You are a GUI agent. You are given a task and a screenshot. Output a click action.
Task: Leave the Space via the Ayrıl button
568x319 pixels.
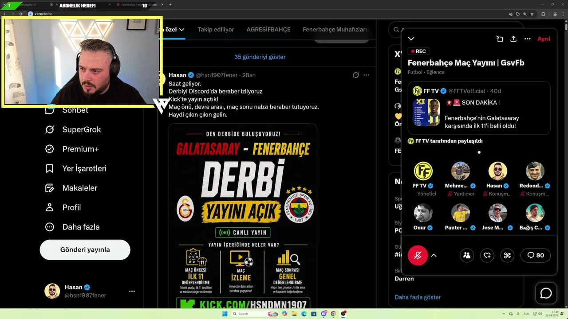point(544,39)
